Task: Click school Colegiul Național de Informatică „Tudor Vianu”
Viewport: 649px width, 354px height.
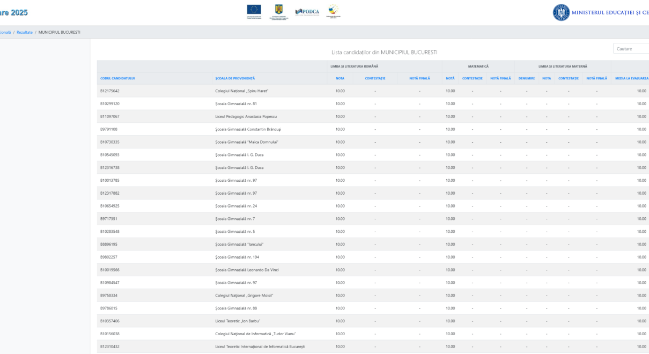Action: pyautogui.click(x=255, y=334)
